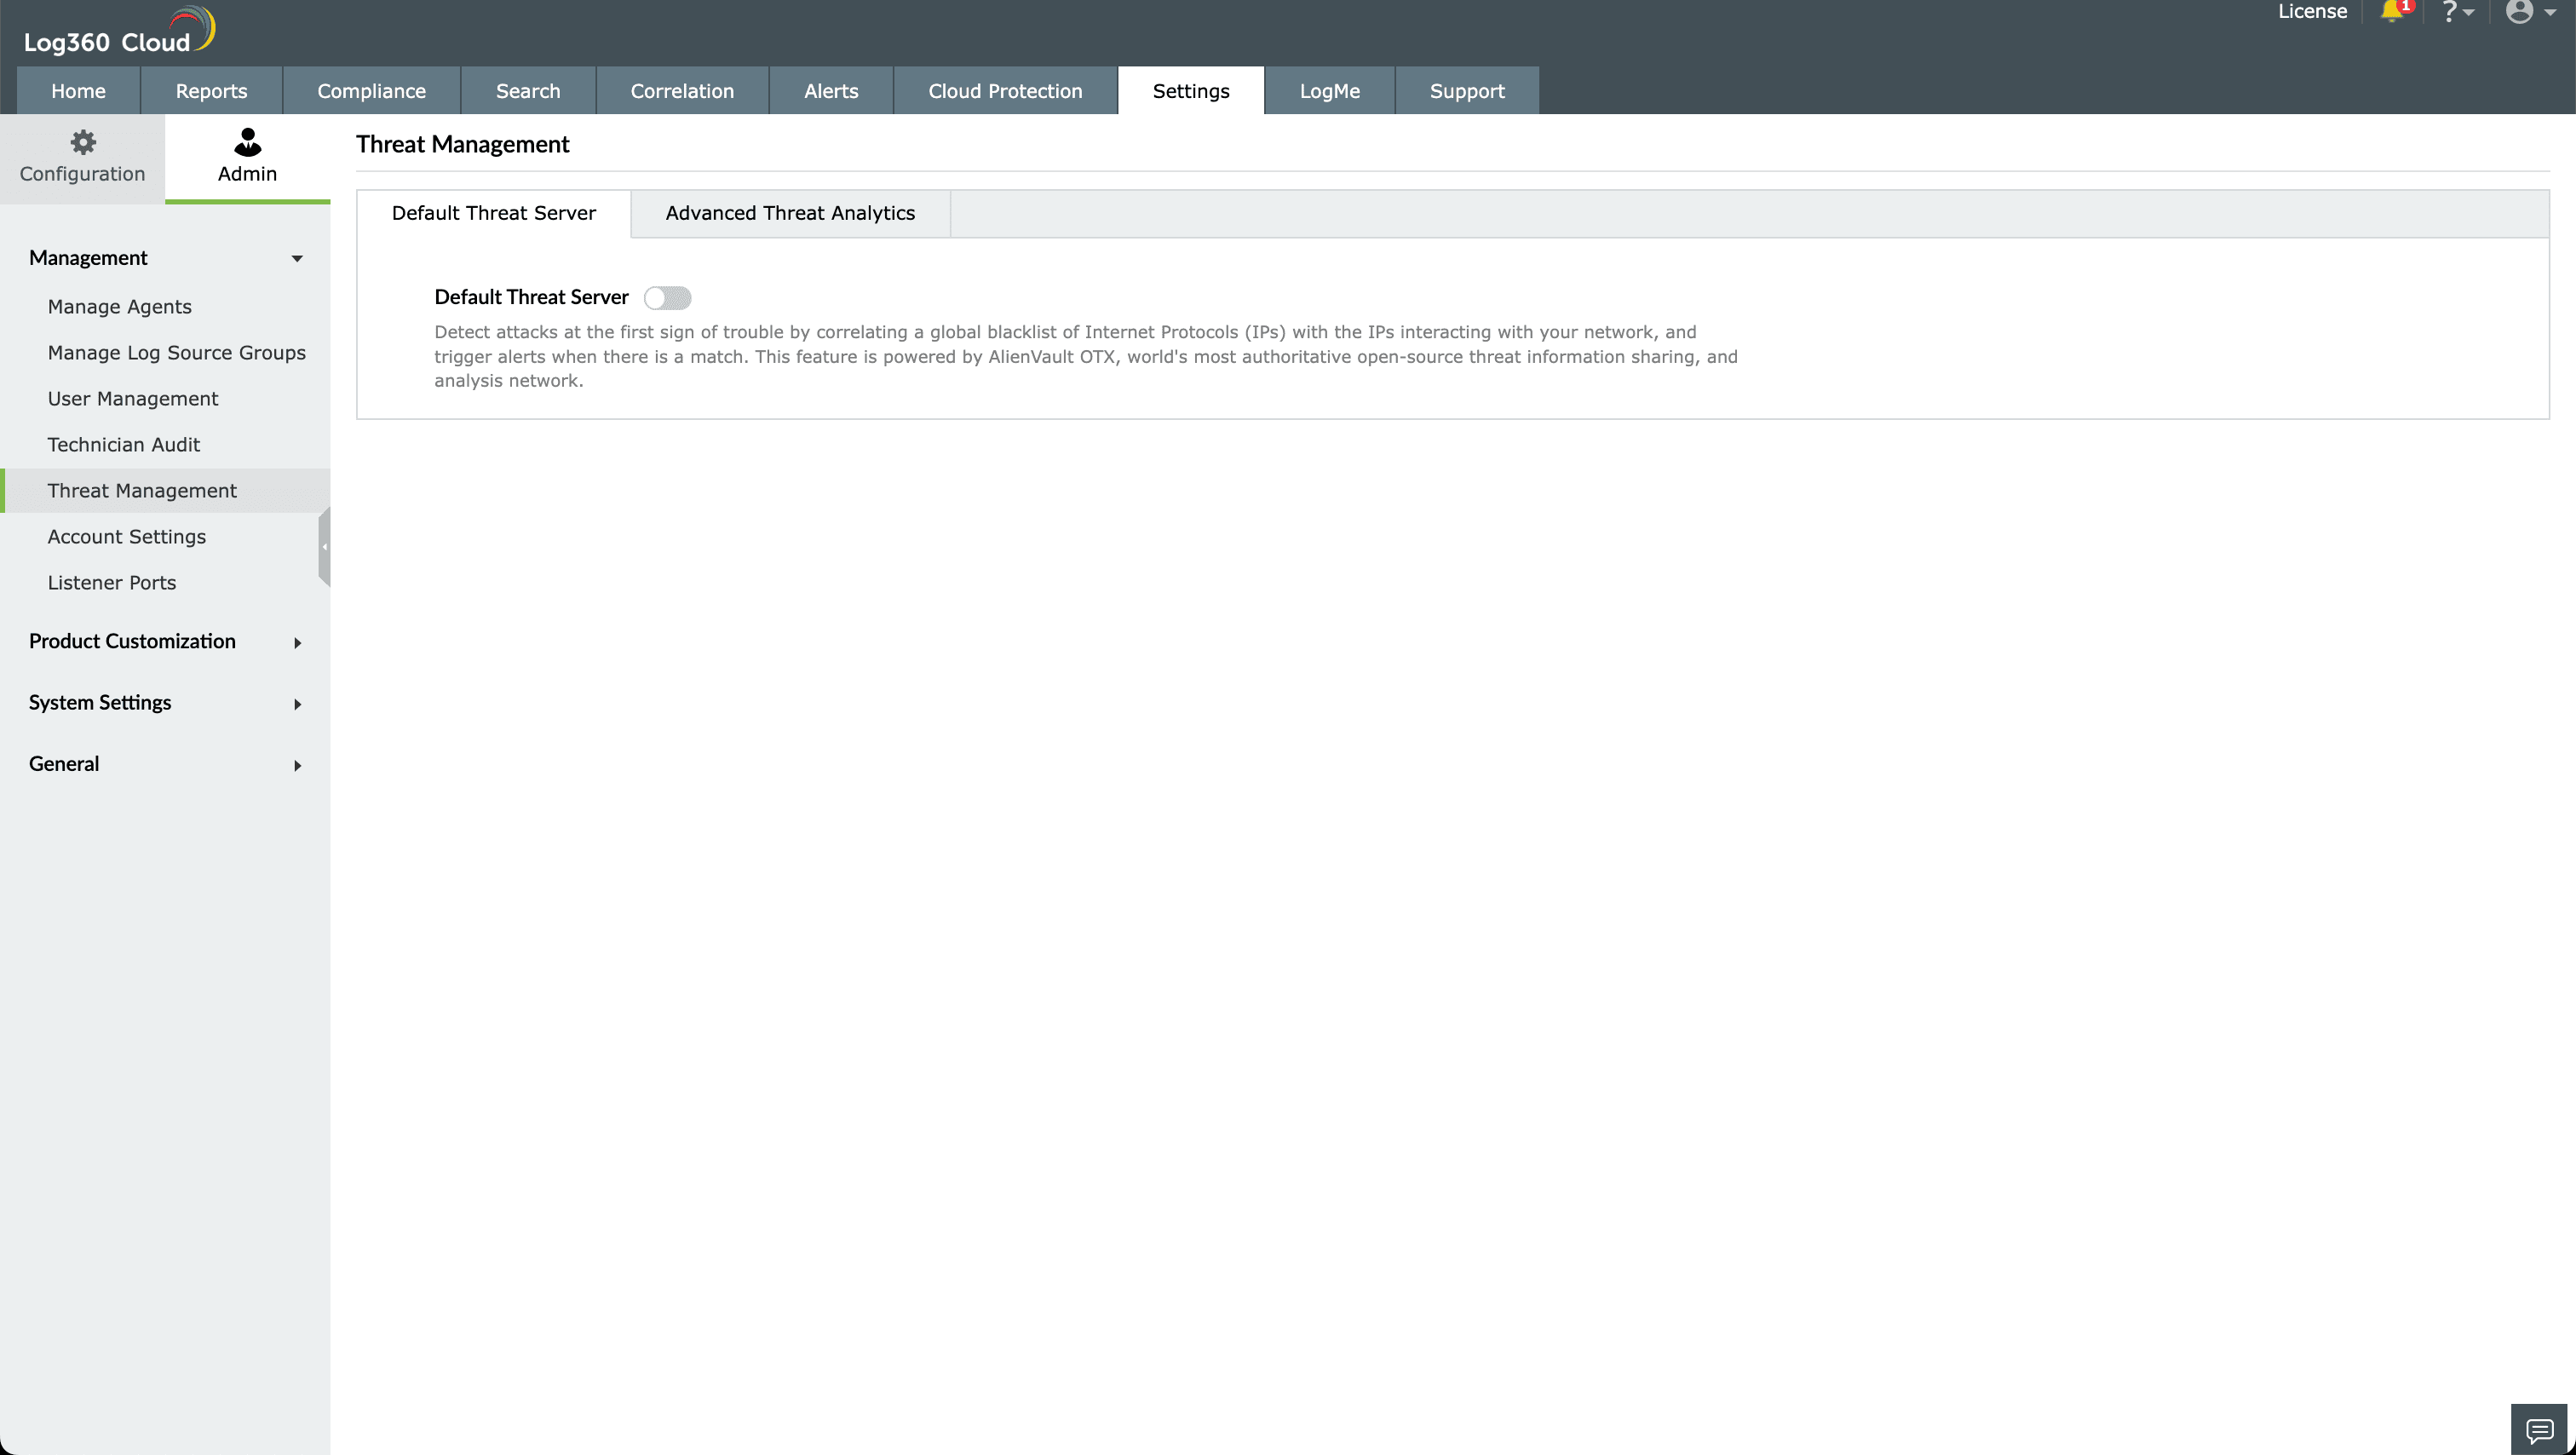Collapse the sidebar using handle arrow
The image size is (2576, 1455).
324,547
